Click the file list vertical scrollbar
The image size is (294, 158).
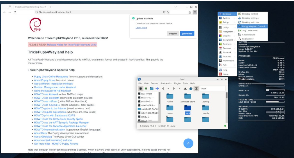click(x=227, y=96)
